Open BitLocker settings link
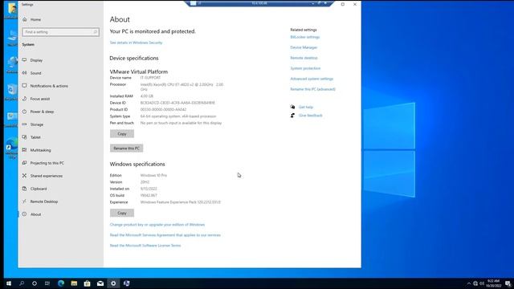Viewport: 514px width, 289px height. coord(305,37)
